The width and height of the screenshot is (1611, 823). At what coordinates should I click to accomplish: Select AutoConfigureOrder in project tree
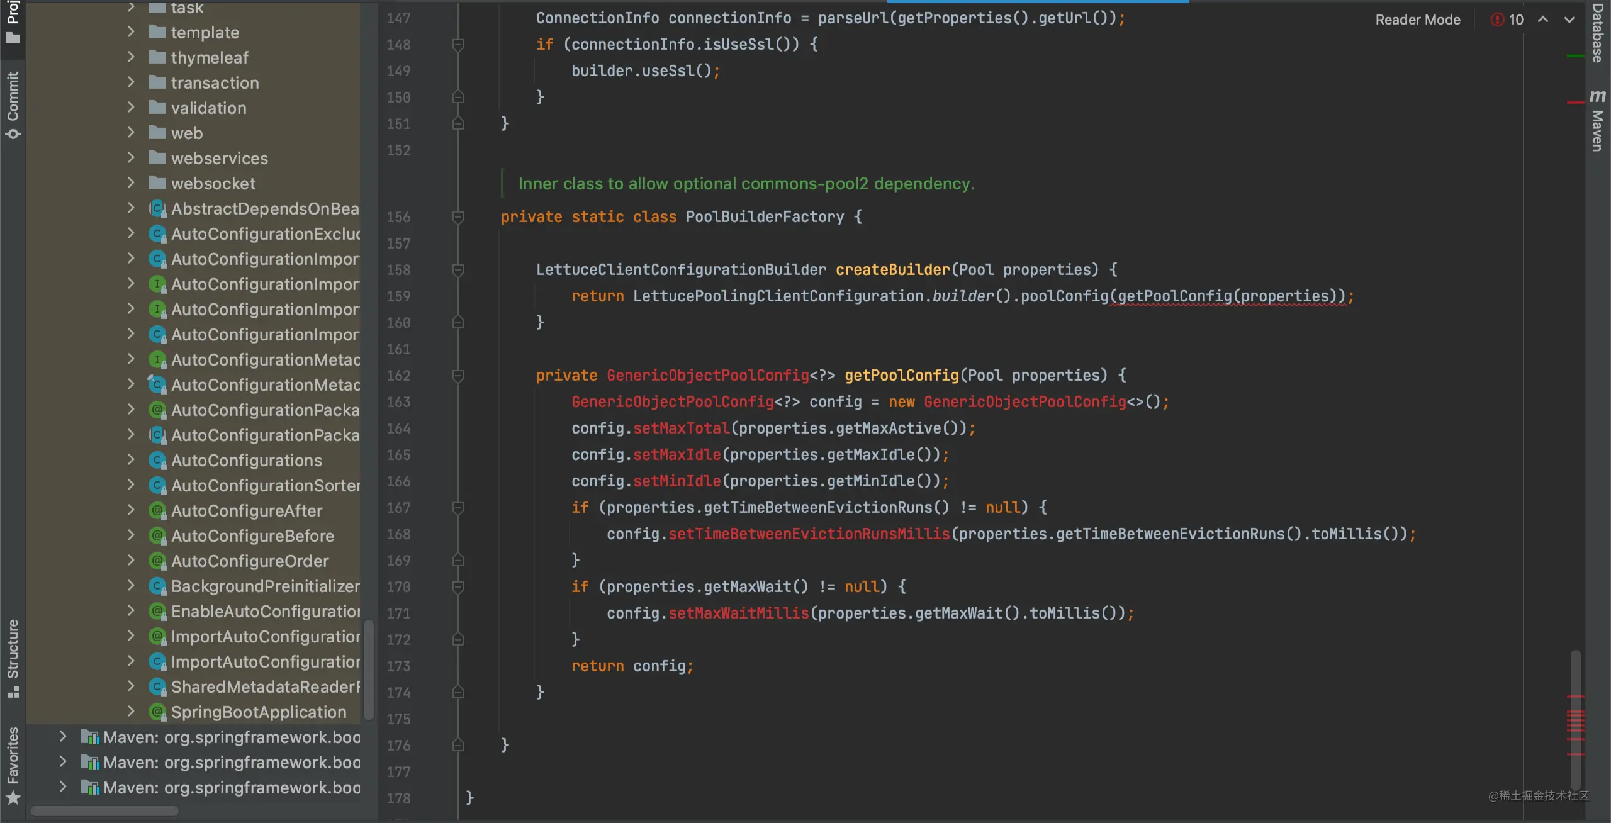tap(250, 561)
